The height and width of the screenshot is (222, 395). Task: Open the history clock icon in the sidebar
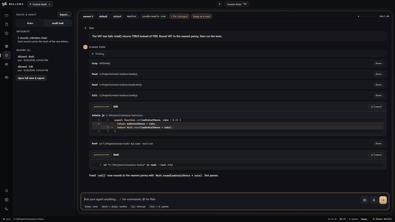[x=6, y=33]
